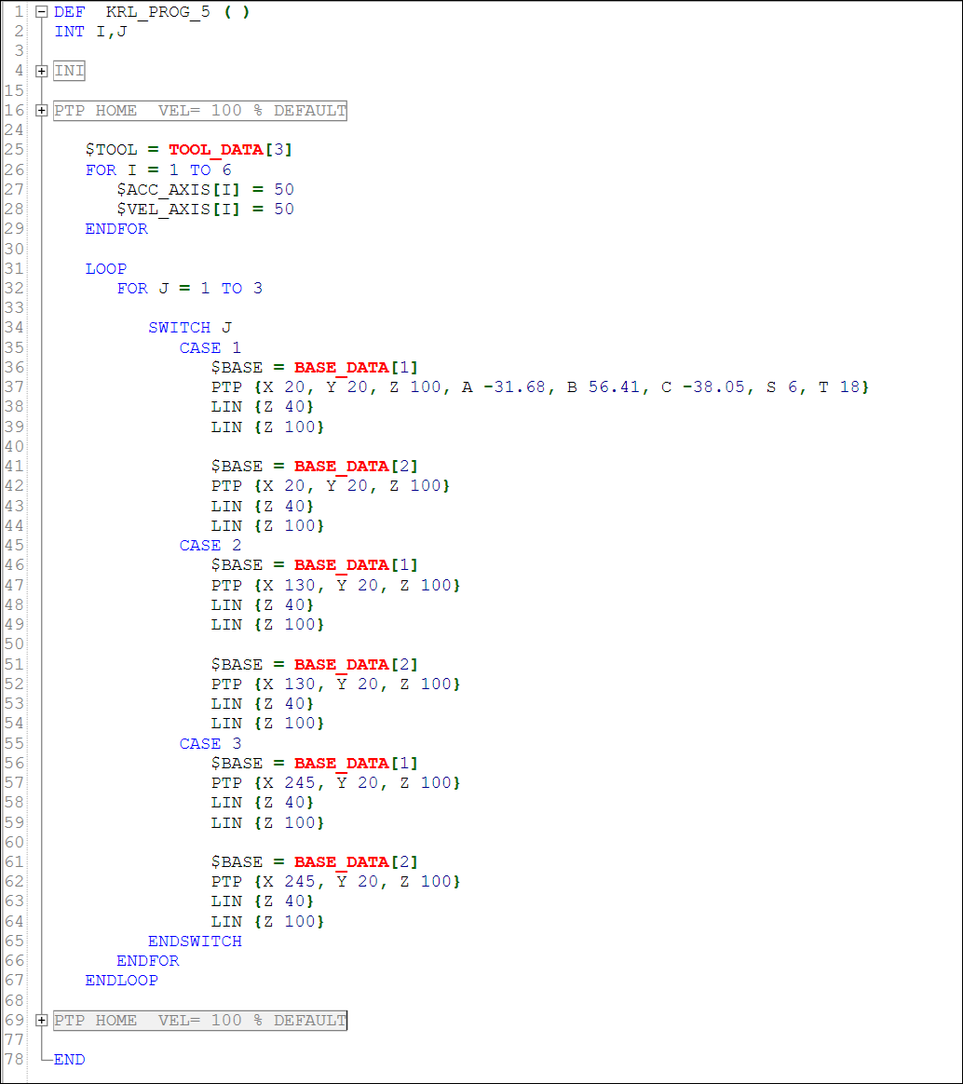Click LIN {Z 100} on line 39
The image size is (963, 1084).
(267, 427)
